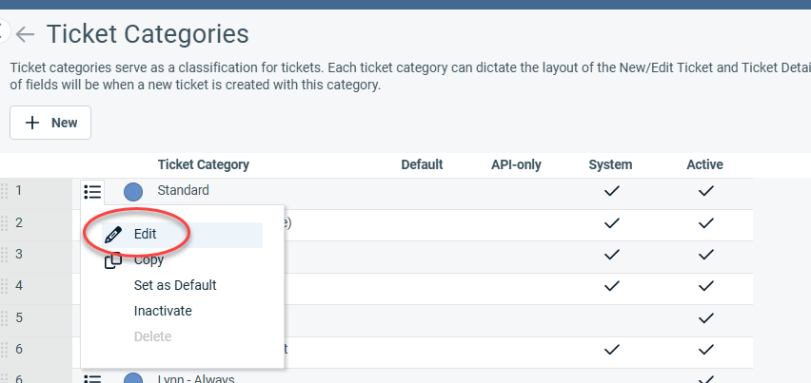
Task: Choose Inactivate in the context menu
Action: (163, 311)
